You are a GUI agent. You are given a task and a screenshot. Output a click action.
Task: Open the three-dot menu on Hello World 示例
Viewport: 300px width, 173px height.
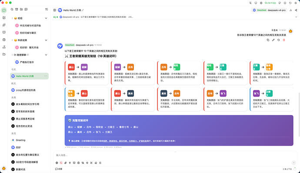[46, 76]
